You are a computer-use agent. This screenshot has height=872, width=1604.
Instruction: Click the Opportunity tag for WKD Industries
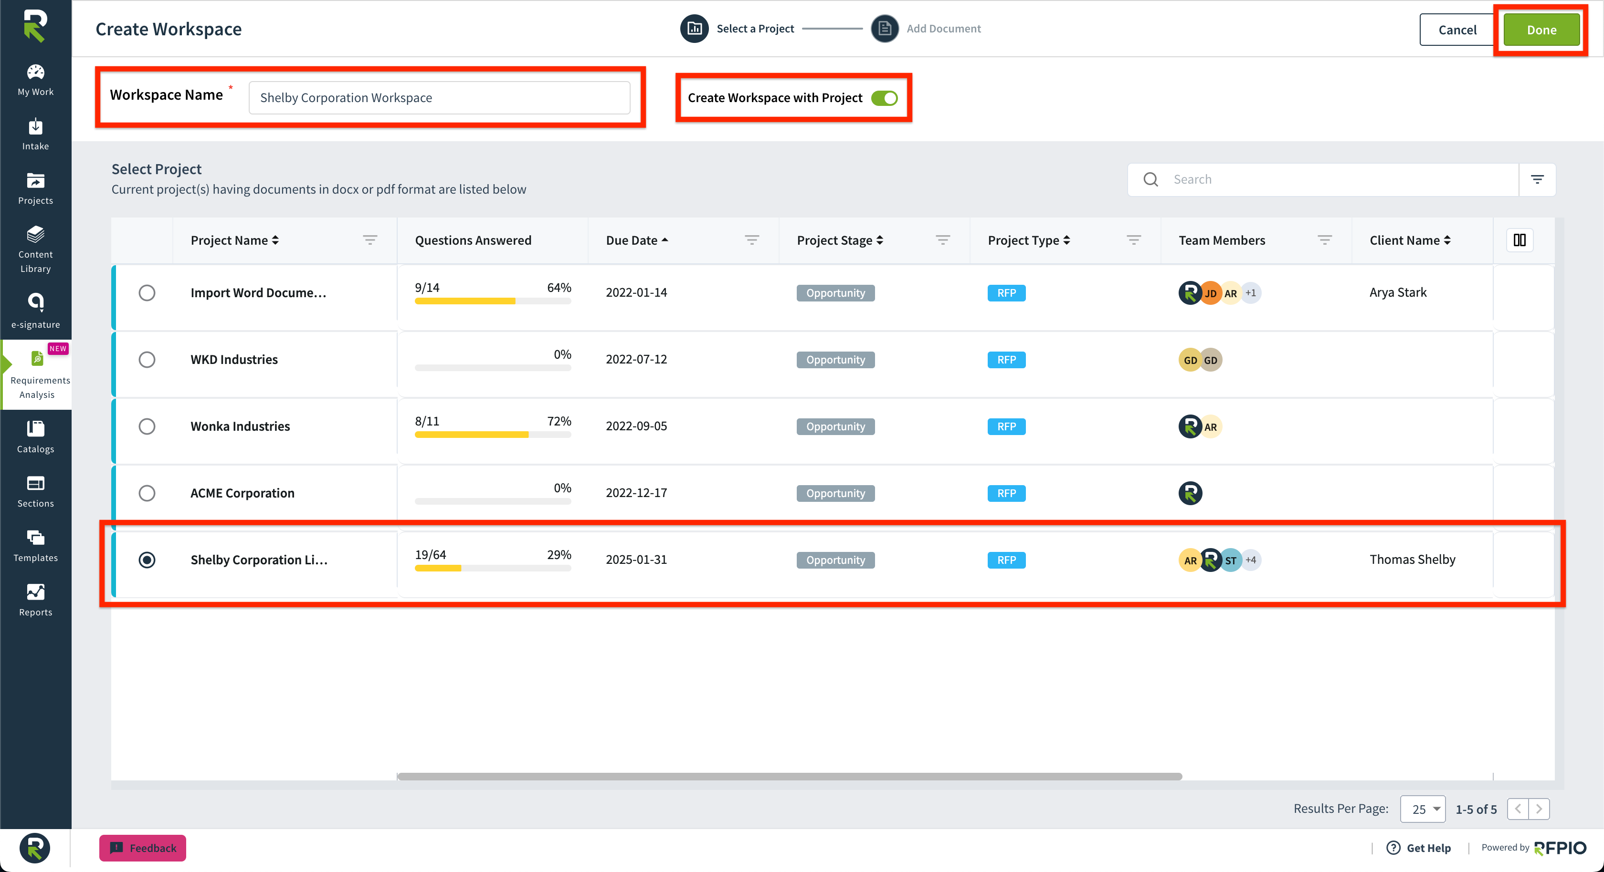click(x=835, y=360)
